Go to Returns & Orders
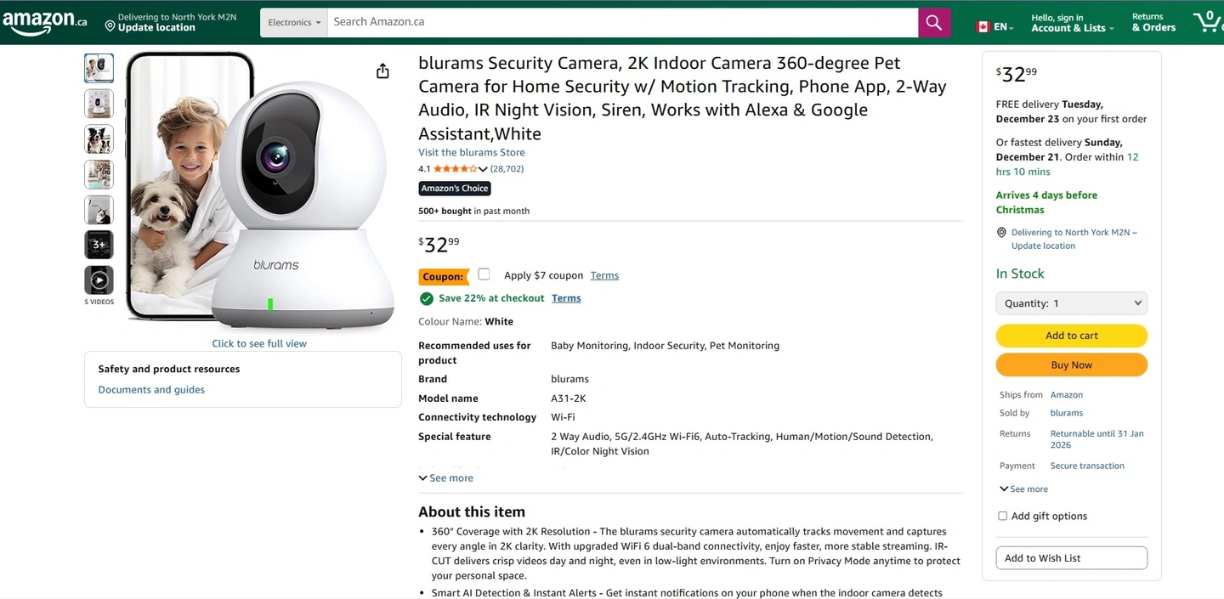The height and width of the screenshot is (599, 1224). click(x=1153, y=22)
